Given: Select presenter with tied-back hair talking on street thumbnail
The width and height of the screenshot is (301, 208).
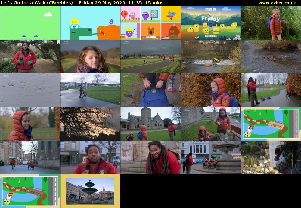Looking at the screenshot, I should pos(90,158).
